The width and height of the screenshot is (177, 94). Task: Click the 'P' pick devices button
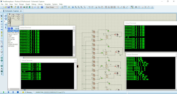click(9, 28)
